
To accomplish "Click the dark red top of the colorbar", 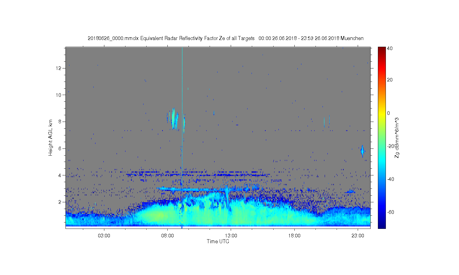I will [382, 49].
